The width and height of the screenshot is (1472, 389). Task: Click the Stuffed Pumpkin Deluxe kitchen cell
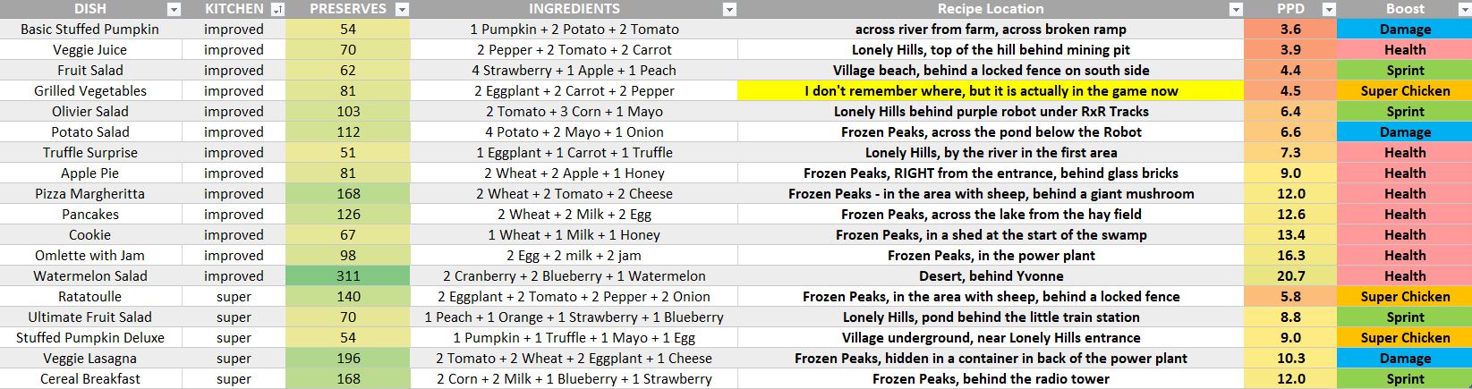tap(234, 338)
